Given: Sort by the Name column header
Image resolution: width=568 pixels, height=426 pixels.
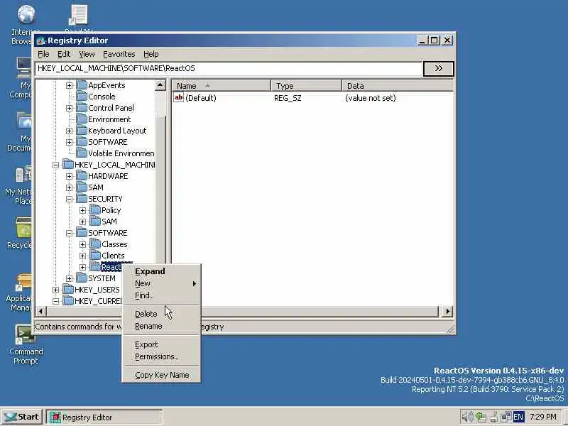Looking at the screenshot, I should [x=221, y=86].
